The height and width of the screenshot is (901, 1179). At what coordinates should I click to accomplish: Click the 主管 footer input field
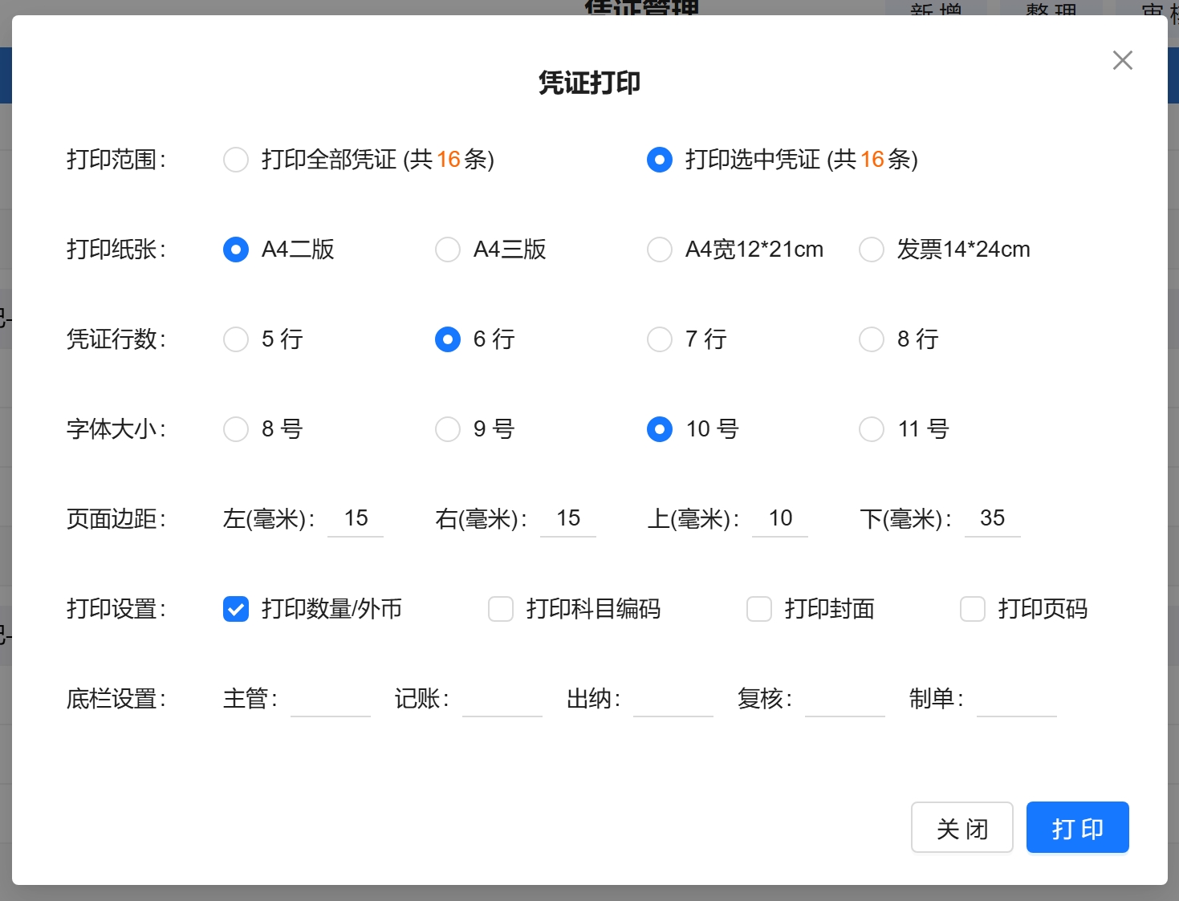point(331,699)
